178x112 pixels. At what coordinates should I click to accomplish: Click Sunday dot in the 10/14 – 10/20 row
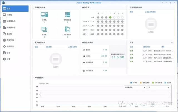[x=98, y=34]
